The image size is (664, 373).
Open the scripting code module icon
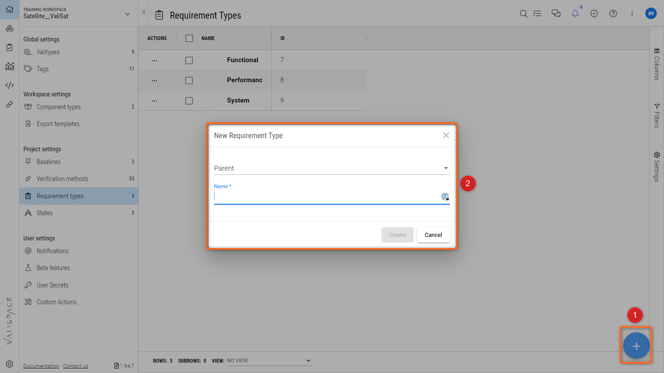10,85
